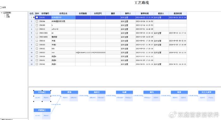Click the 450ML随手杯外壳 name cell
Screen dimensions: 221x120
(63, 21)
